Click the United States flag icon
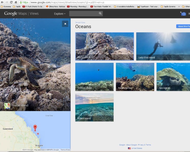Viewport: 190px width, 152px height. 129,148
